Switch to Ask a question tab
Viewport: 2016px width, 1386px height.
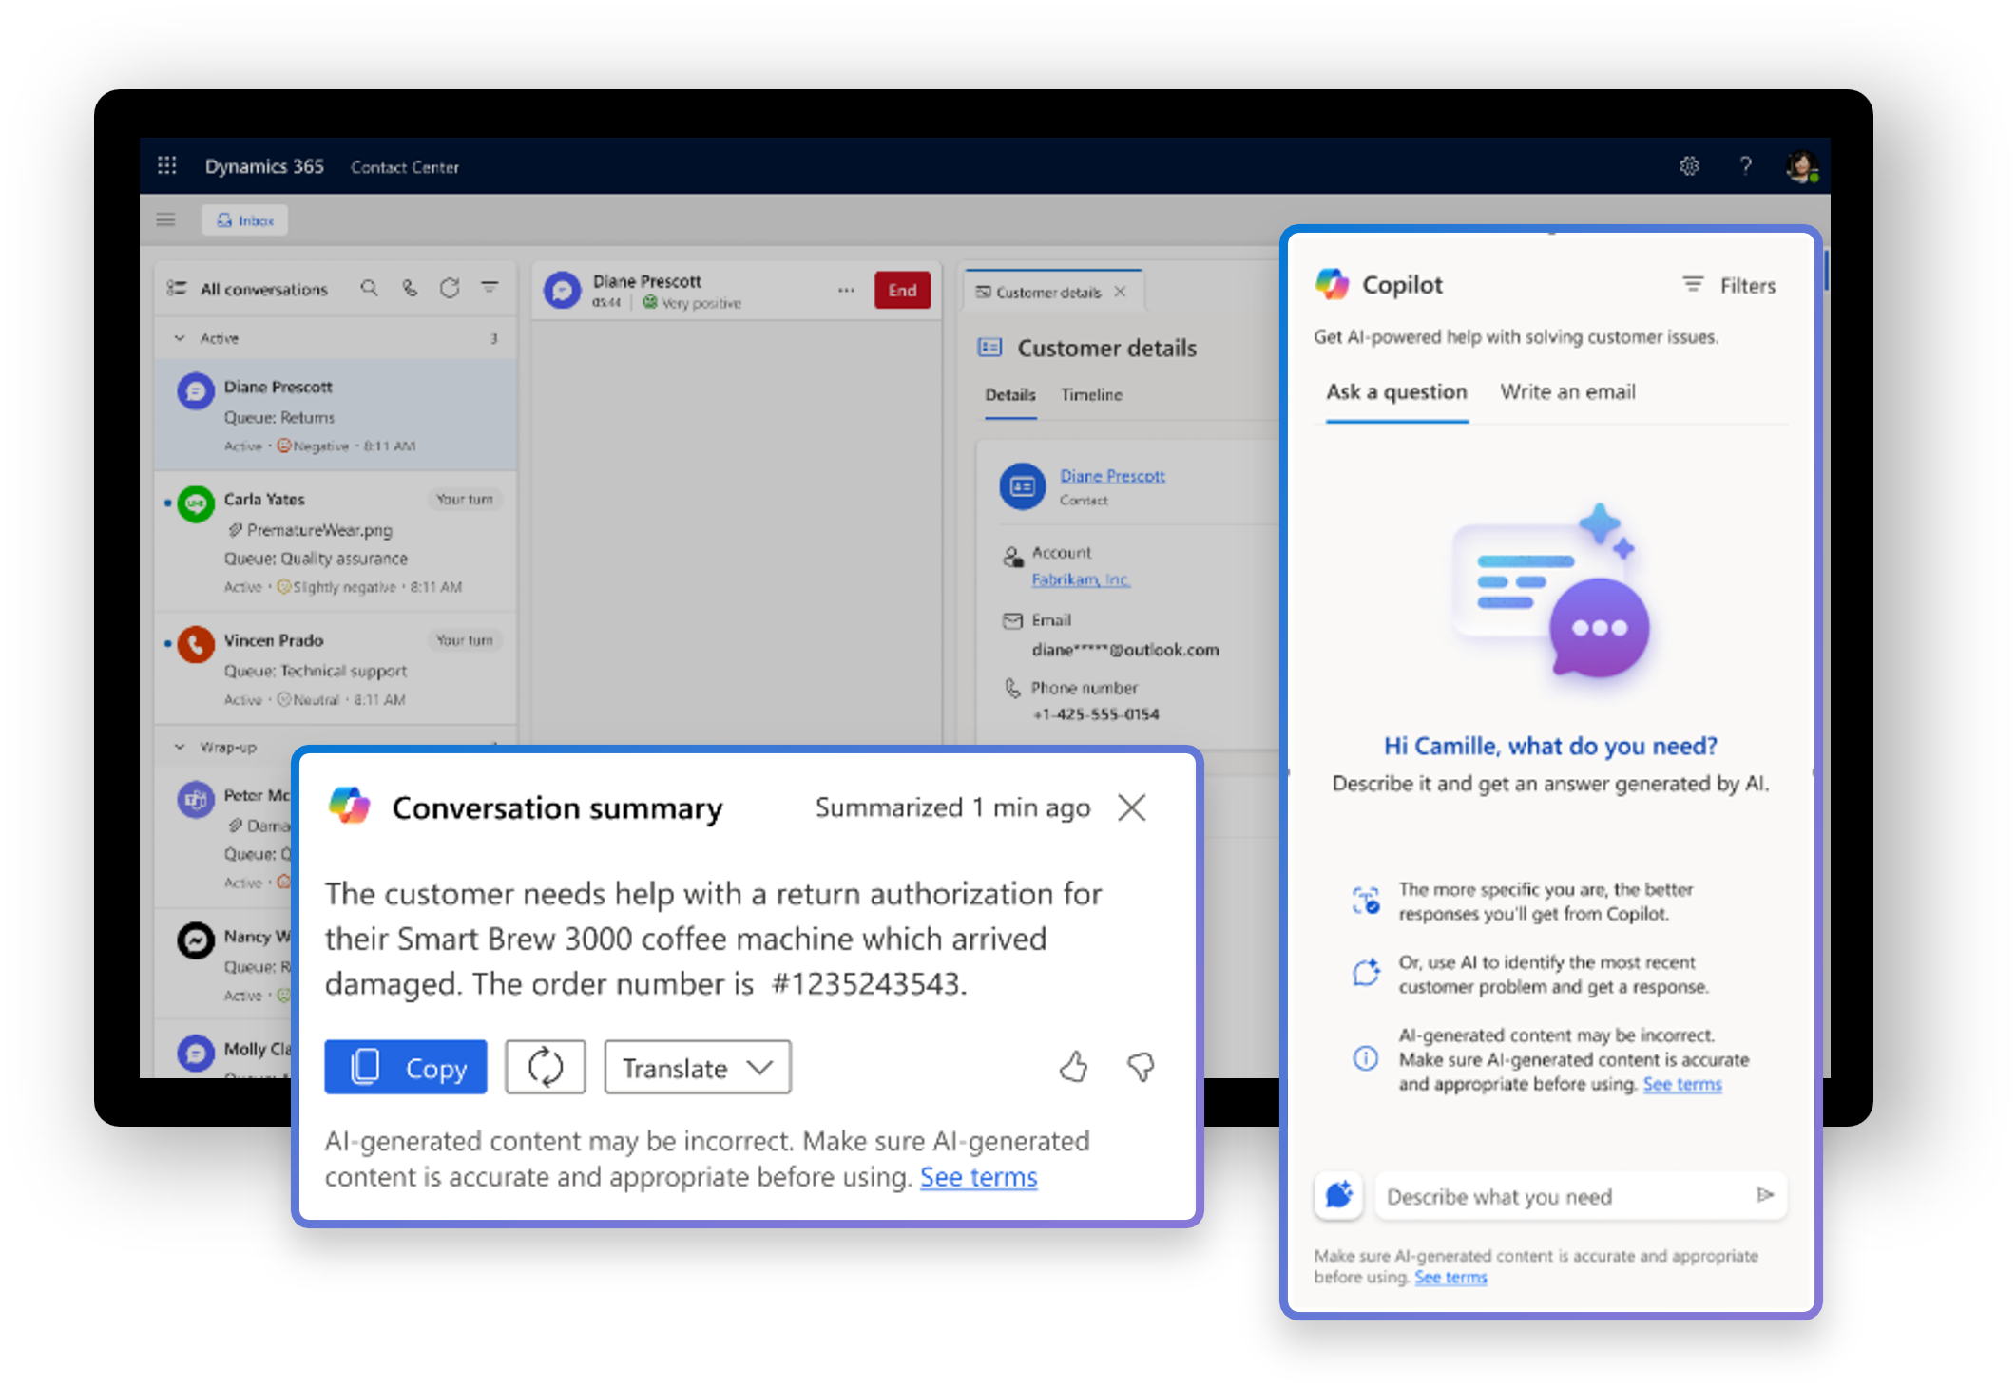coord(1396,392)
